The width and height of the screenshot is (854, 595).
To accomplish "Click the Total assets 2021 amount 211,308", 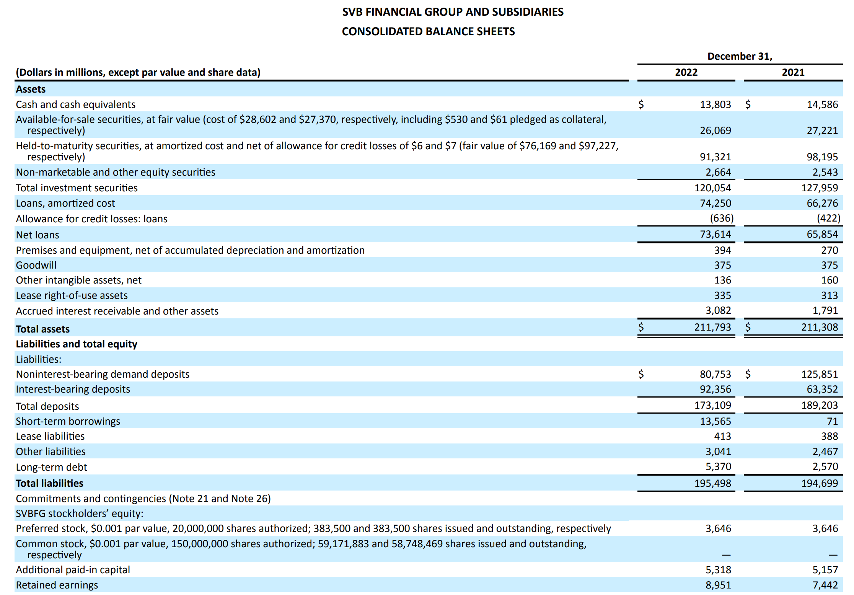I will pyautogui.click(x=819, y=327).
